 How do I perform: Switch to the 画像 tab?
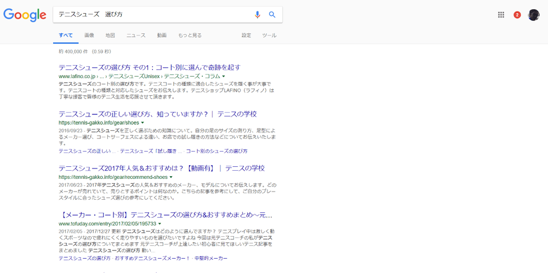89,36
